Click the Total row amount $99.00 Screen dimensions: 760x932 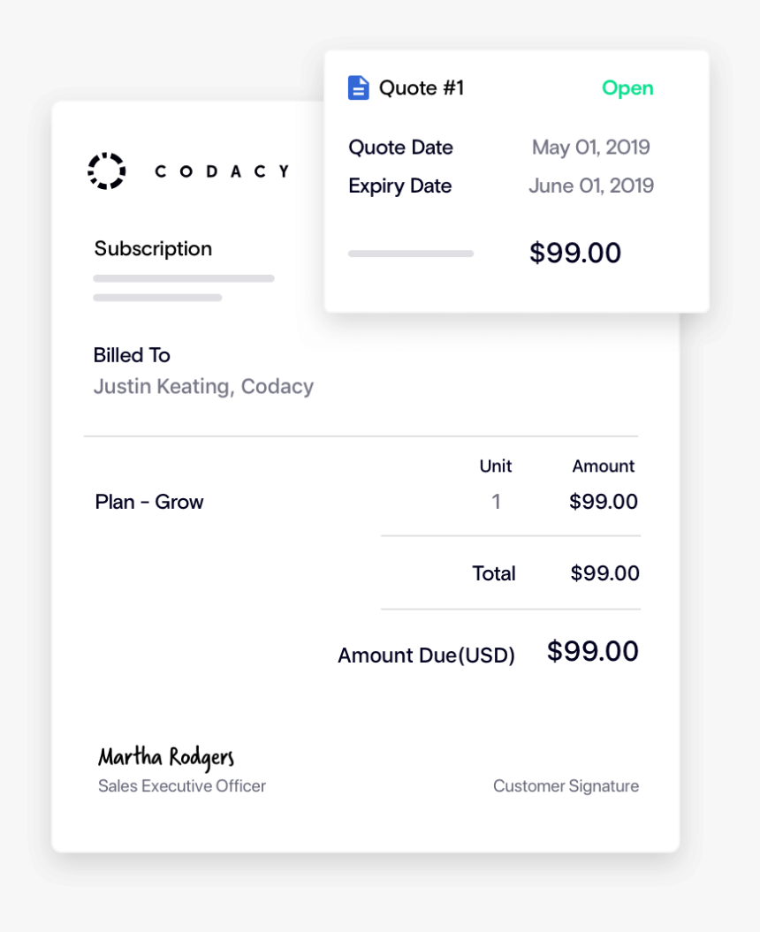pos(604,573)
